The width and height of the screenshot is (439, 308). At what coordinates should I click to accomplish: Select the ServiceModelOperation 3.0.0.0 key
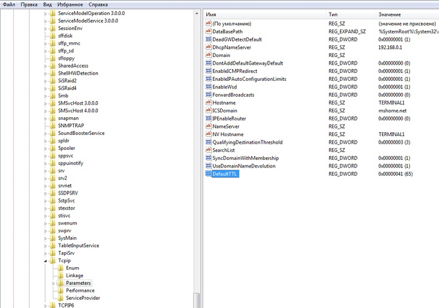[x=92, y=13]
